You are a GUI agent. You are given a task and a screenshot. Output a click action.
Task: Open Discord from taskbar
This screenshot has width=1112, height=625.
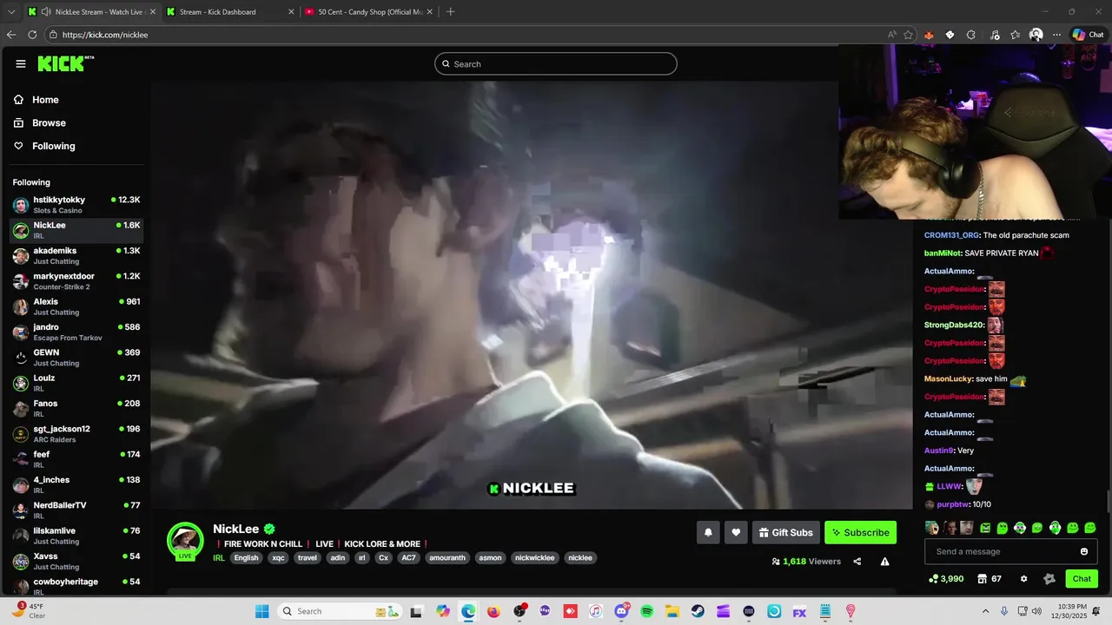tap(621, 611)
